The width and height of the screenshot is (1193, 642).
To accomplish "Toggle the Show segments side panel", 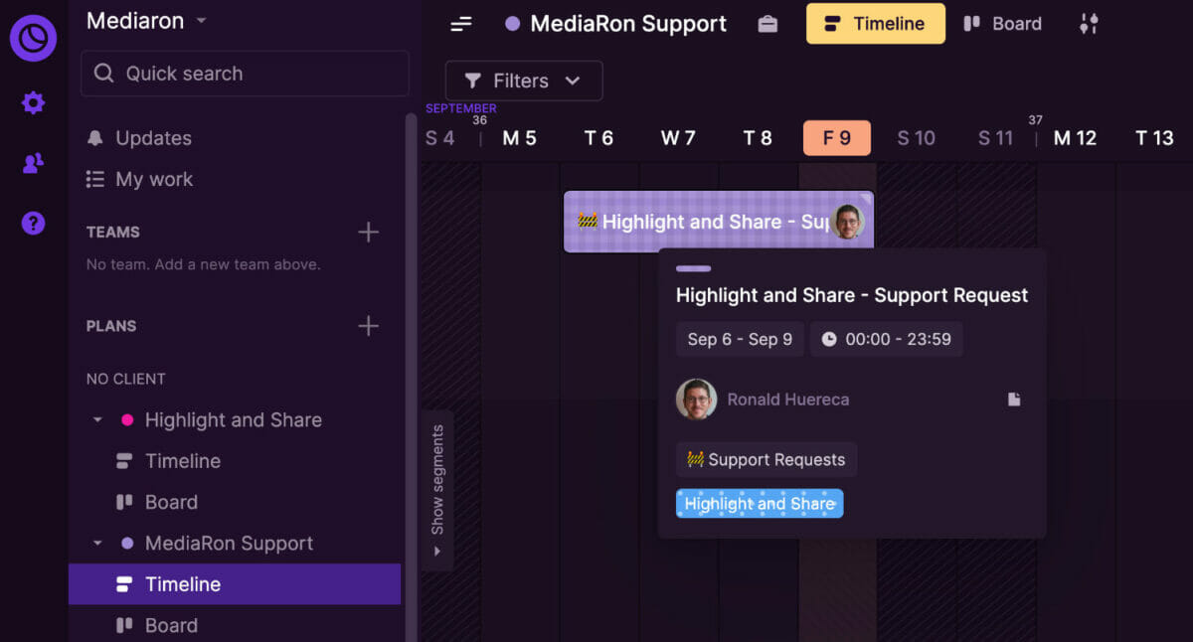I will (x=437, y=490).
